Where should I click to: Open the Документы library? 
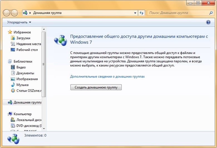[x=25, y=73]
